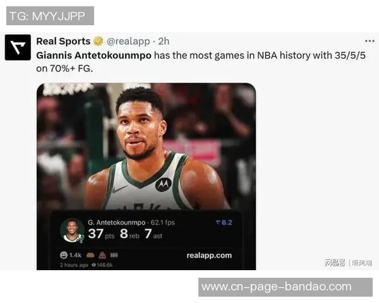Select the taco reaction icon
The width and height of the screenshot is (379, 303).
click(90, 255)
